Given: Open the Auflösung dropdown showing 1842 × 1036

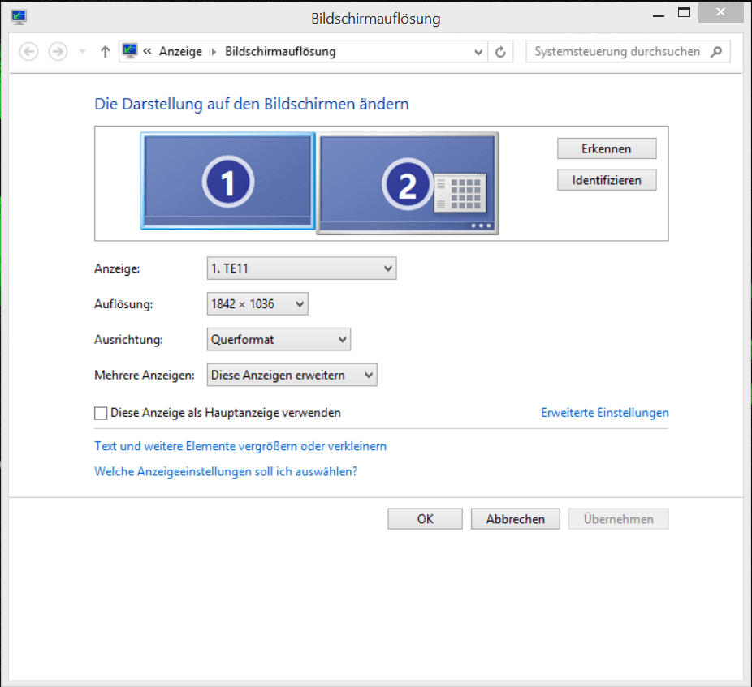Looking at the screenshot, I should (257, 303).
